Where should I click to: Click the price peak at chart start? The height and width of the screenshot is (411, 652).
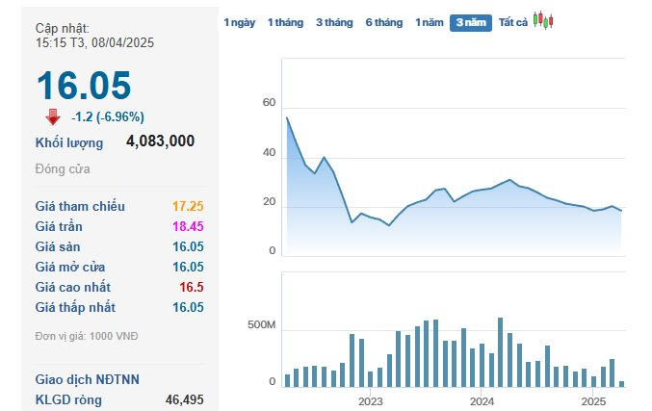287,118
